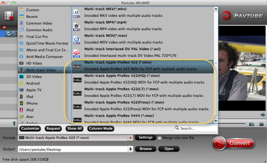Click the Customize button
Screen dimensions: 267x163
tap(30, 128)
